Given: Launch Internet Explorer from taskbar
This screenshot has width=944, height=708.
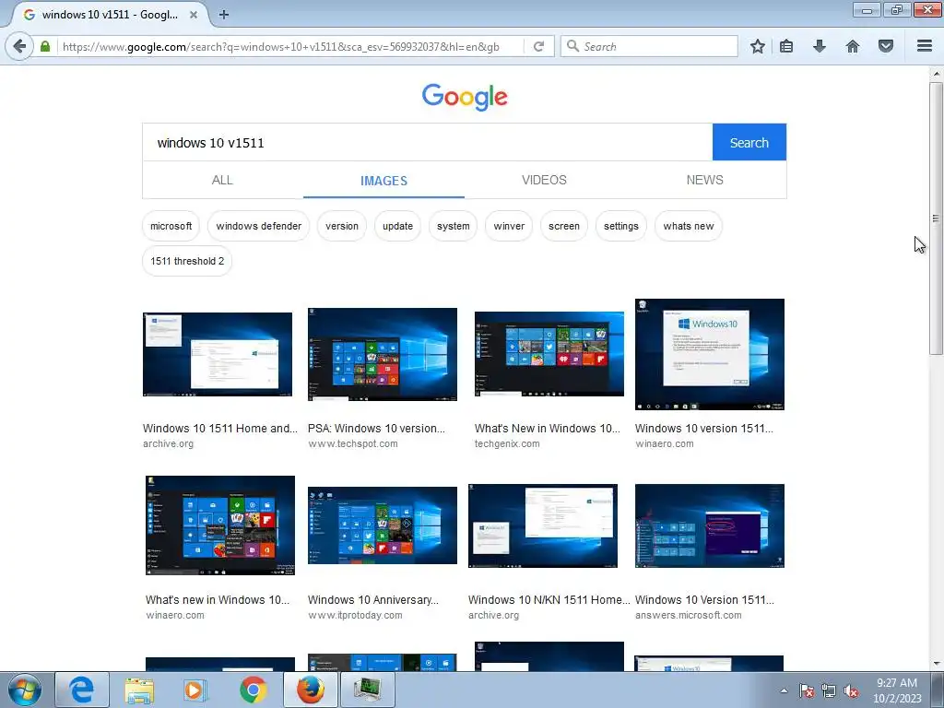Looking at the screenshot, I should click(82, 690).
